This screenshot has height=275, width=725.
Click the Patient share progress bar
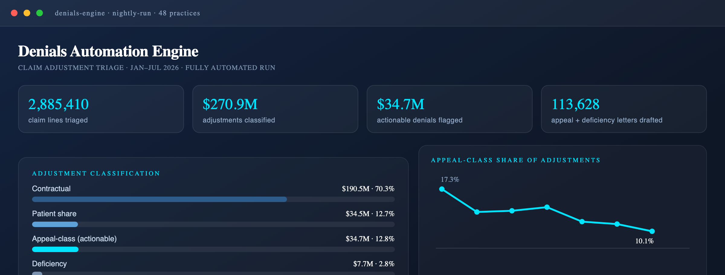(213, 224)
